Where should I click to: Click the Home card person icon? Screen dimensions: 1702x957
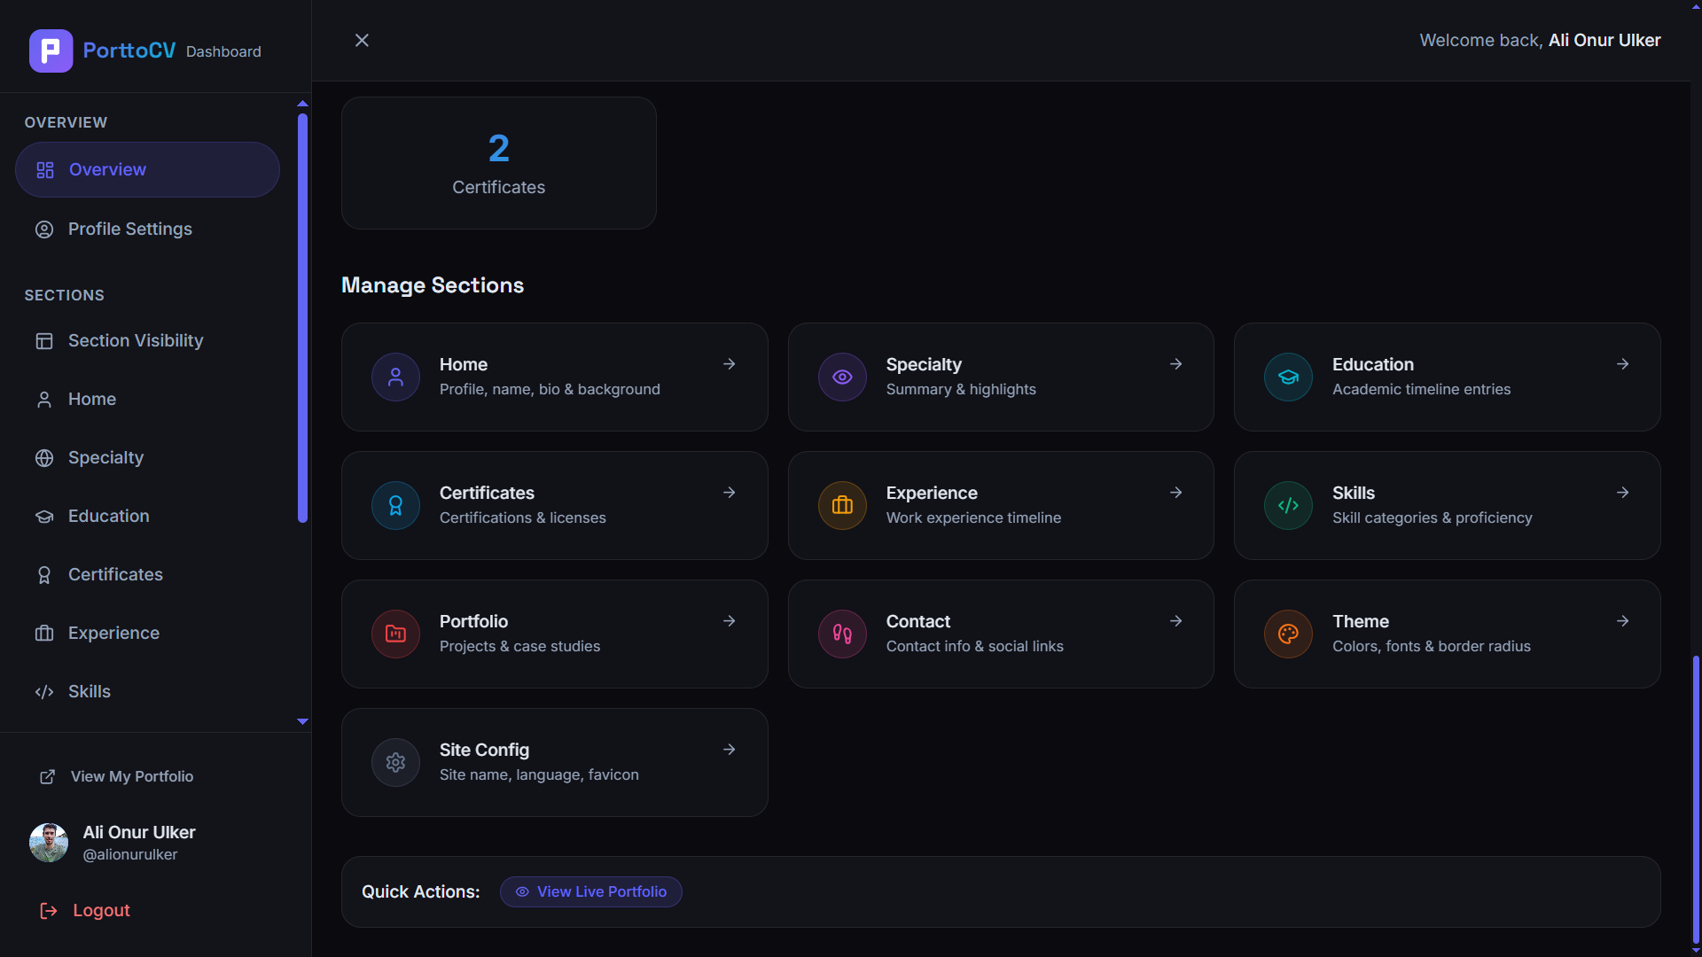coord(395,377)
